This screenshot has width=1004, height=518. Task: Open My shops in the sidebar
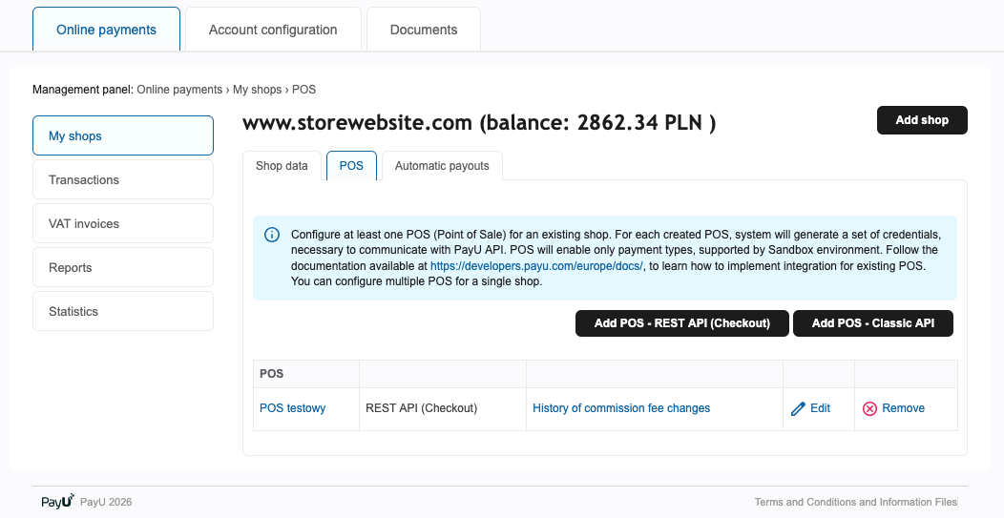(x=123, y=135)
